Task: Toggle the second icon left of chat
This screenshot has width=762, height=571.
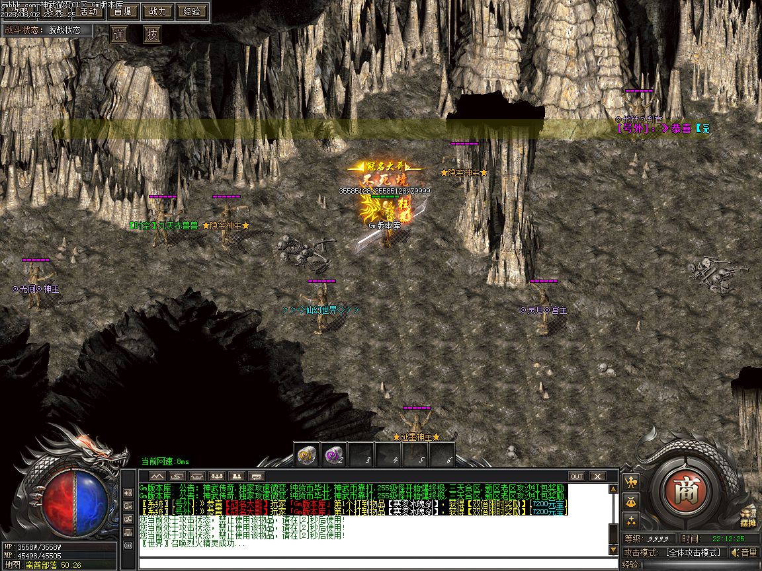Action: 128,506
